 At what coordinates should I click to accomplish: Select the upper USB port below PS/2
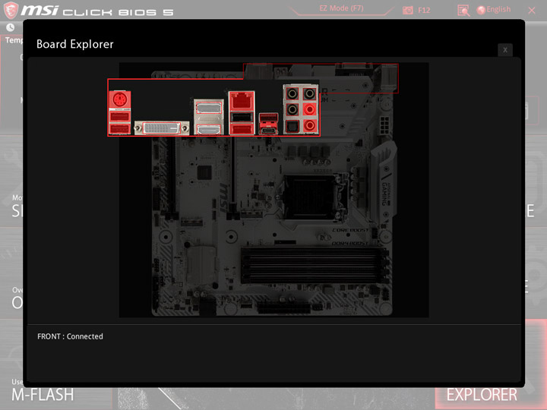120,116
